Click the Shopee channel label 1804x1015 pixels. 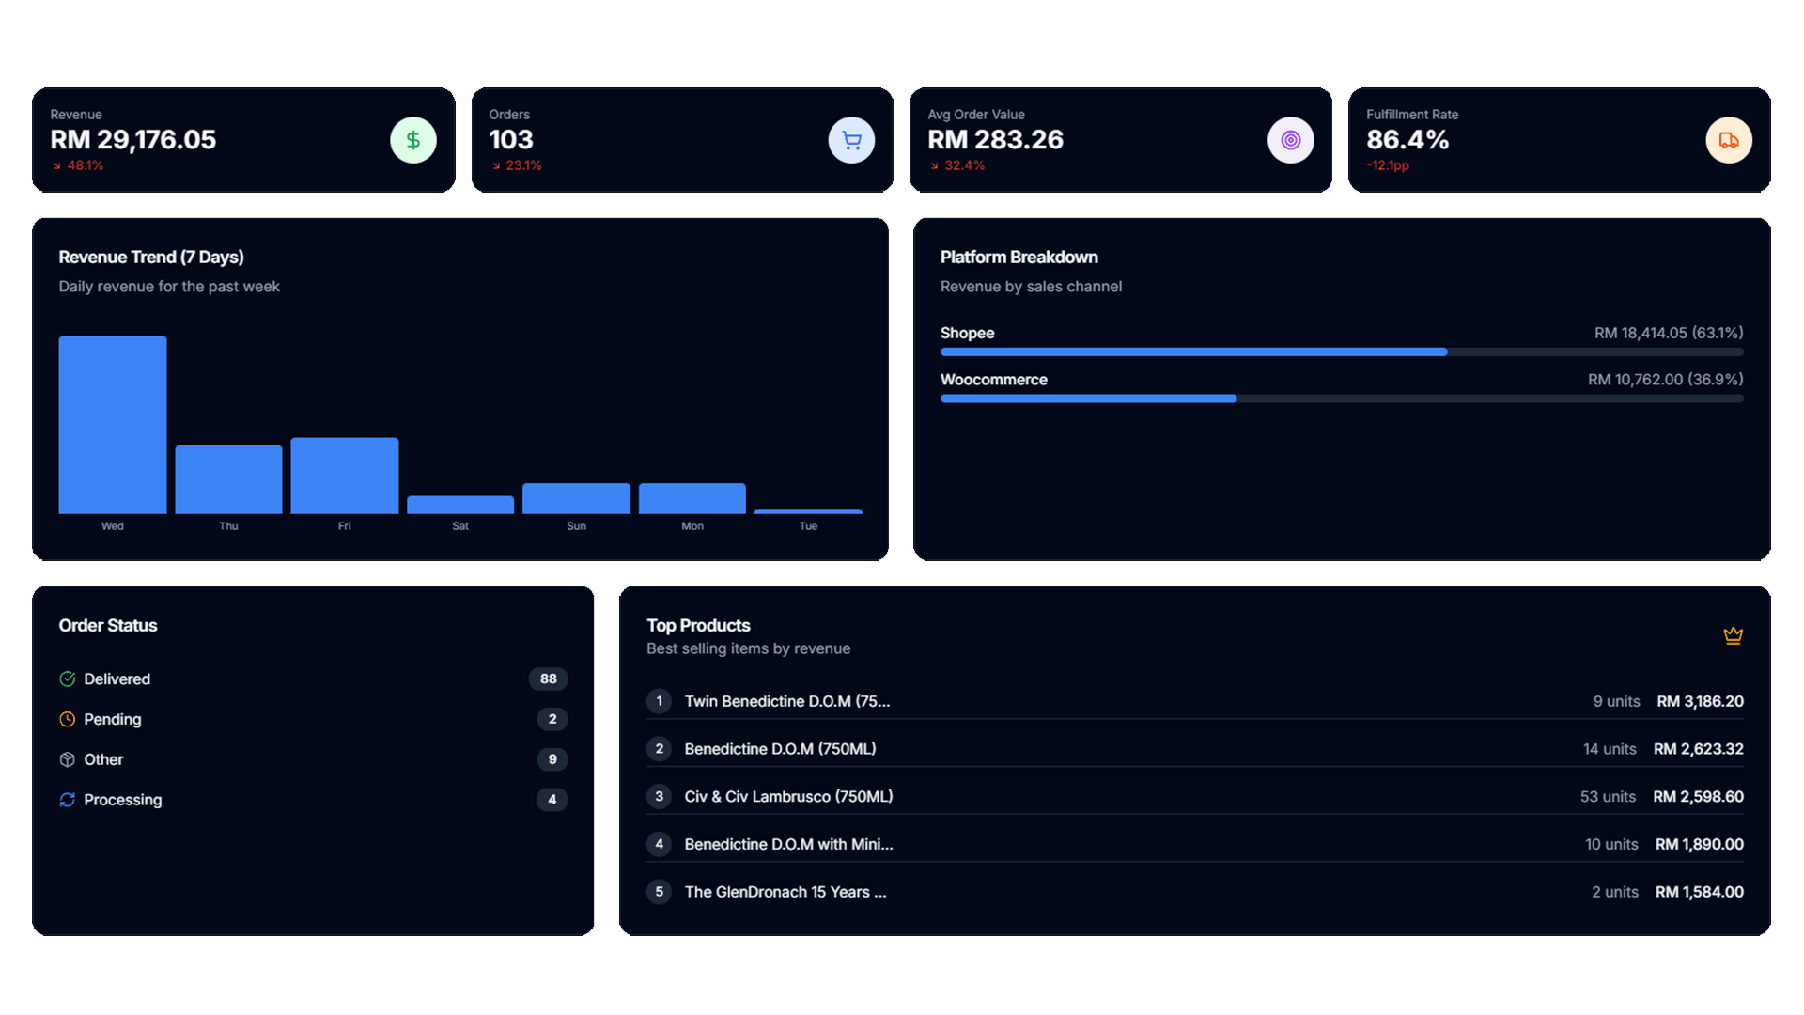[968, 333]
